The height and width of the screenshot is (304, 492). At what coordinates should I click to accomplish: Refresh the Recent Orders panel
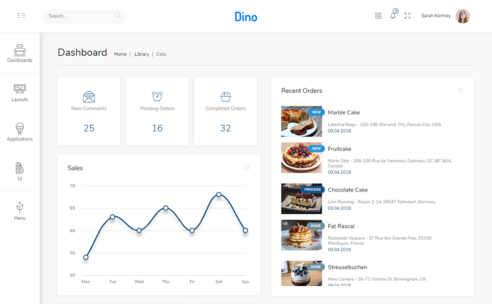460,91
